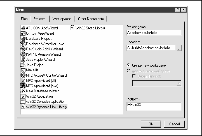Viewport: 202px width, 136px height.
Task: Click the Database Project icon
Action: tap(23, 39)
